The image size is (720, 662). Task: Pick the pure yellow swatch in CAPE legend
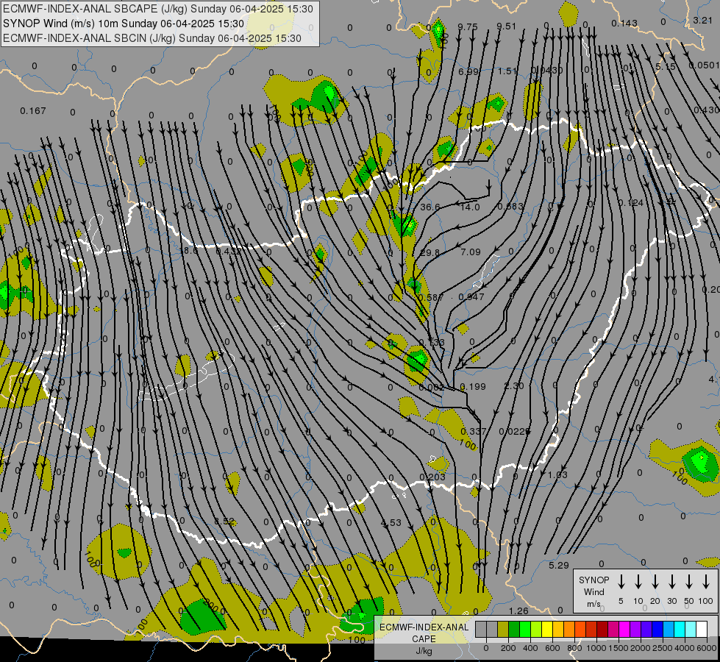coord(547,629)
